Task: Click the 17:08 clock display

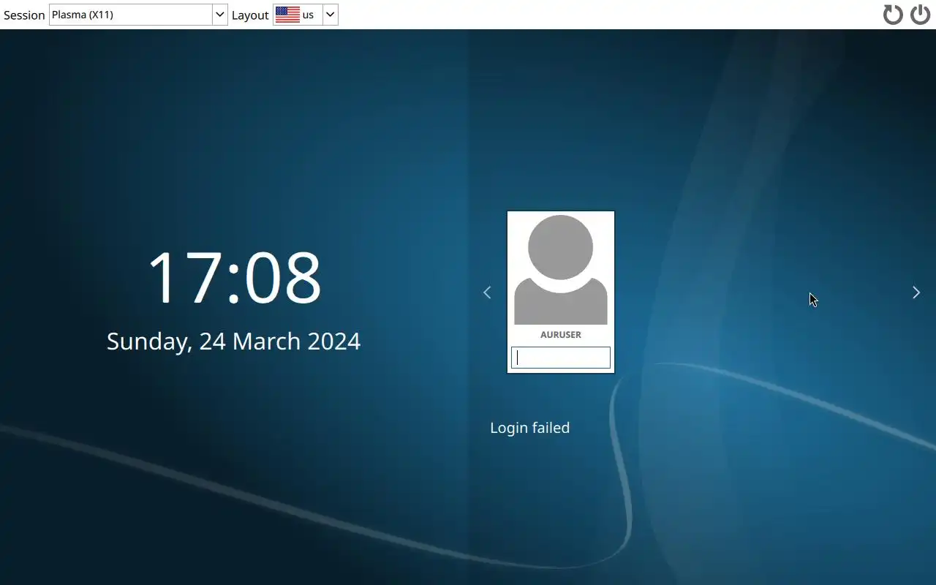Action: [235, 278]
